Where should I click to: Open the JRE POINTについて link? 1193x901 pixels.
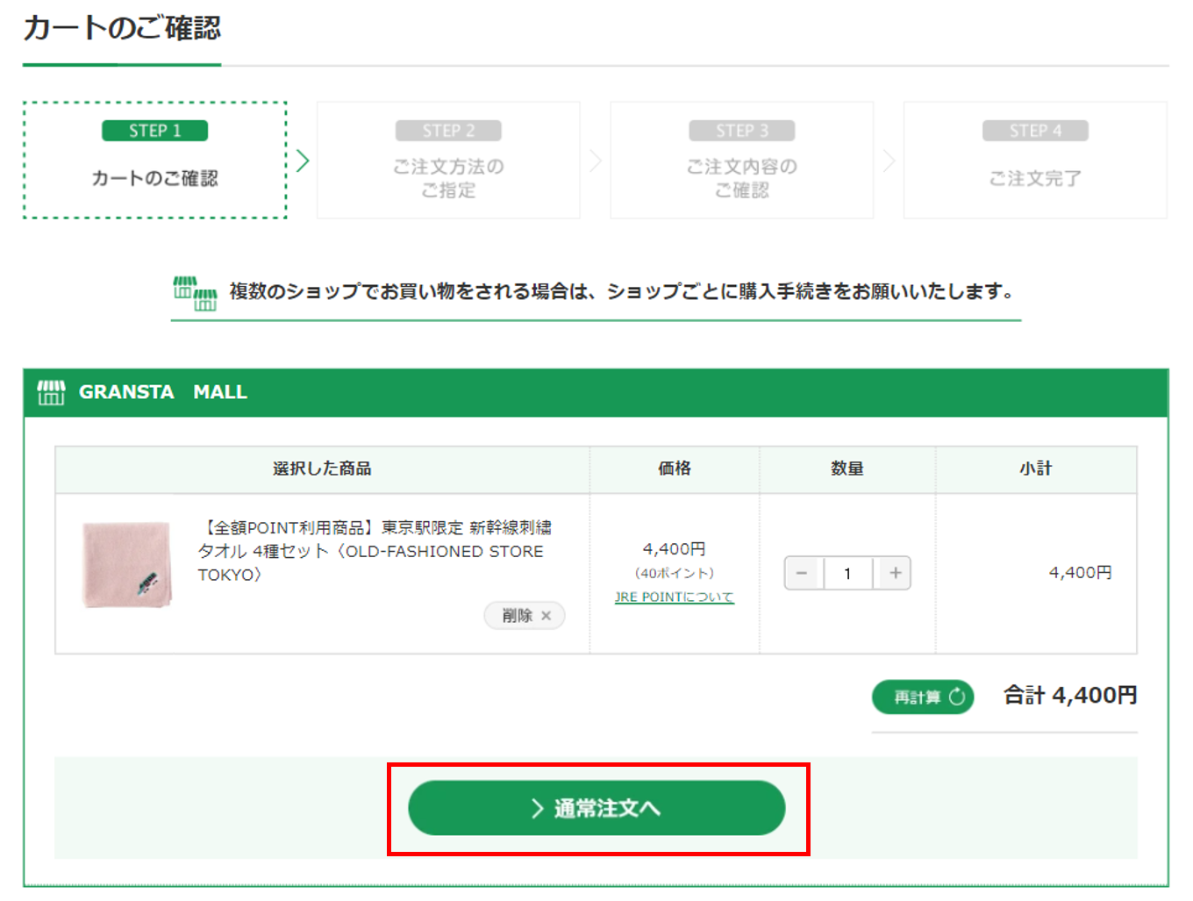[674, 597]
